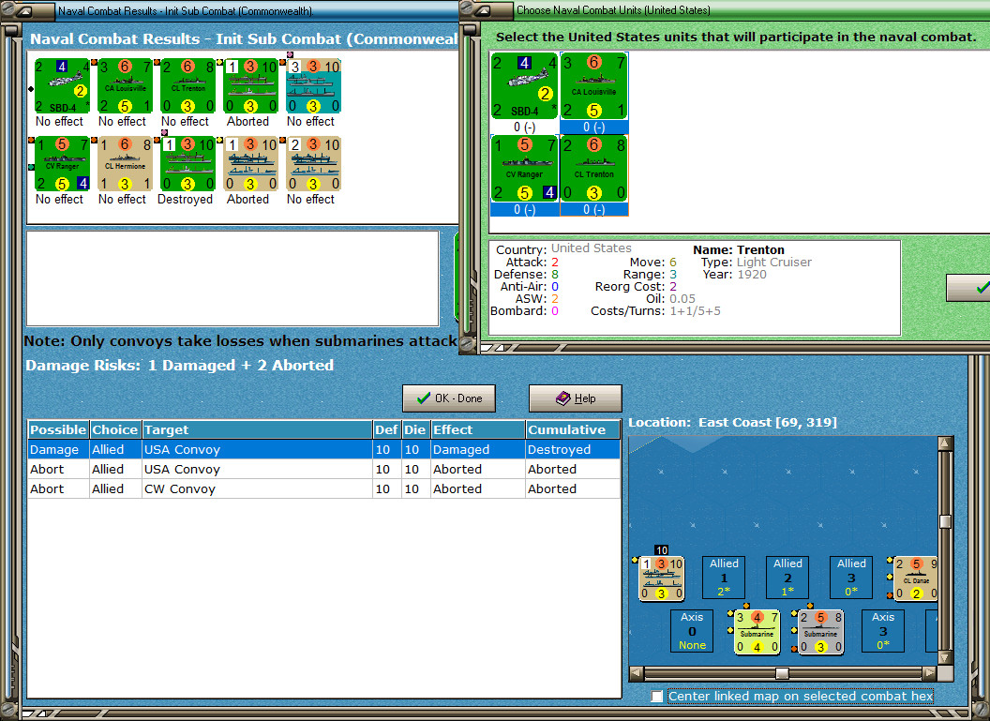This screenshot has height=721, width=990.
Task: Choose CA Louisville in the United States window
Action: point(593,86)
